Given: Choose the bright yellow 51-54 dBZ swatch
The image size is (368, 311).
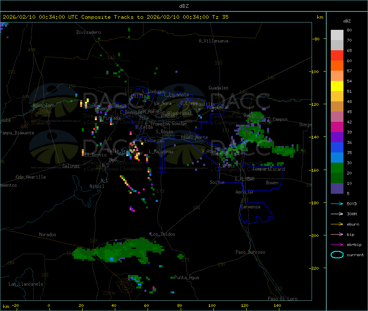Looking at the screenshot, I should click(337, 86).
